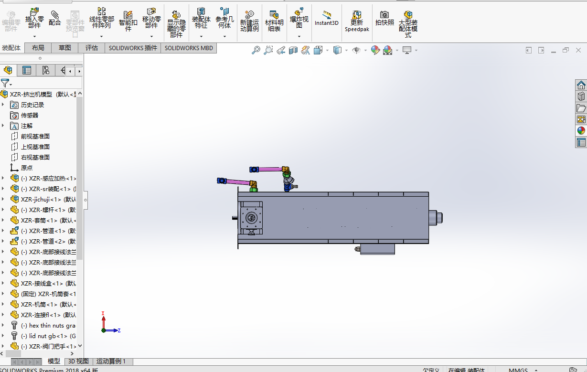Open dropdown arrow under 参考几何体
587x372 pixels.
point(224,36)
